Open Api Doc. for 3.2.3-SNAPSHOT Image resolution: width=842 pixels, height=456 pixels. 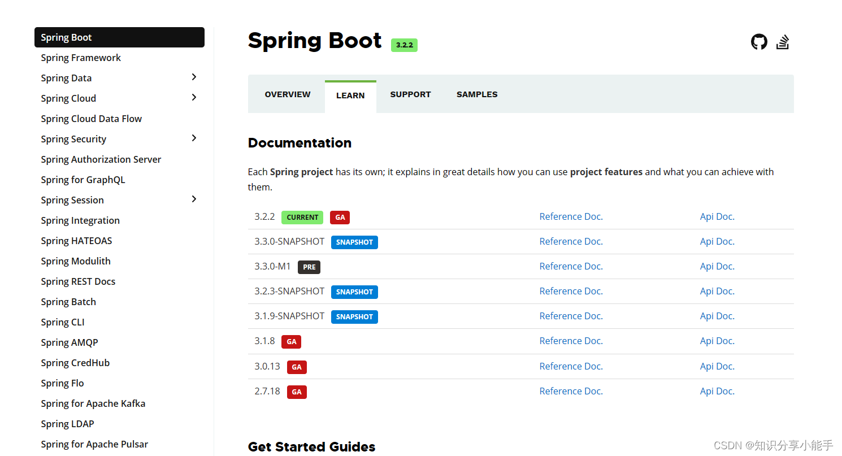click(717, 291)
